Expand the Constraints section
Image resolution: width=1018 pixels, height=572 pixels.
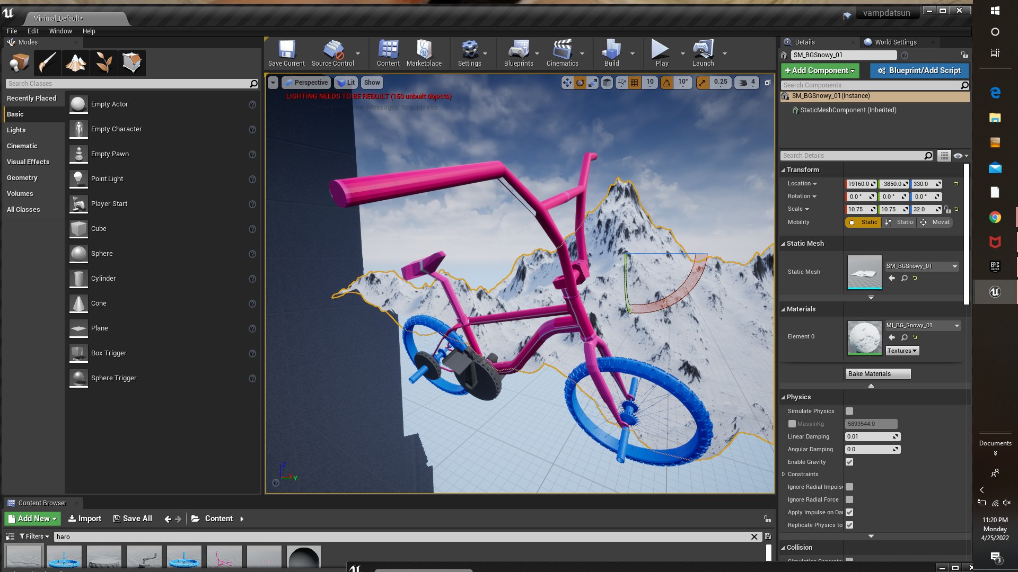(x=784, y=474)
